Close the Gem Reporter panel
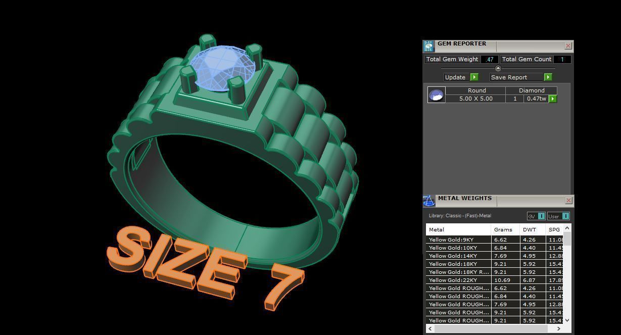This screenshot has width=621, height=335. [x=568, y=46]
